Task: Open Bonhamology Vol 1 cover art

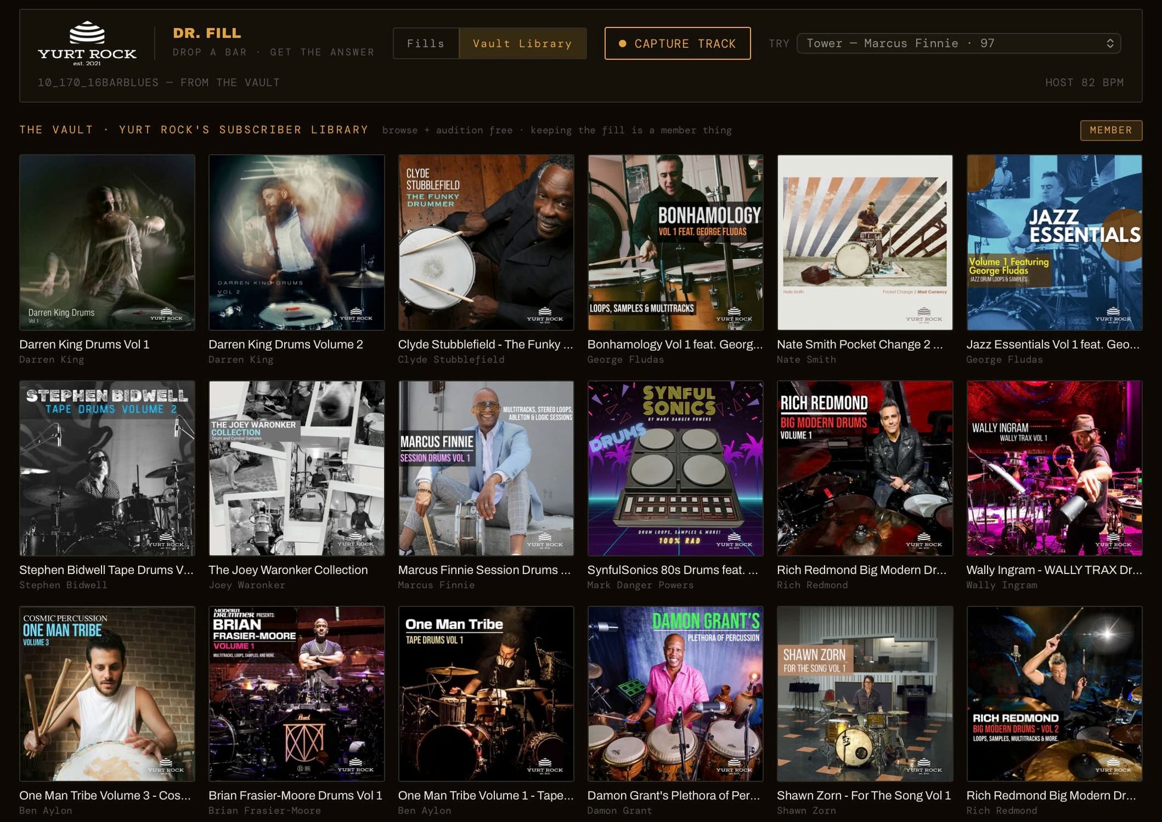Action: (x=675, y=243)
